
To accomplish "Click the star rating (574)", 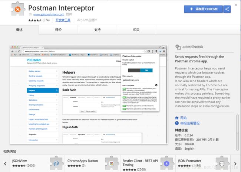I will (x=39, y=20).
